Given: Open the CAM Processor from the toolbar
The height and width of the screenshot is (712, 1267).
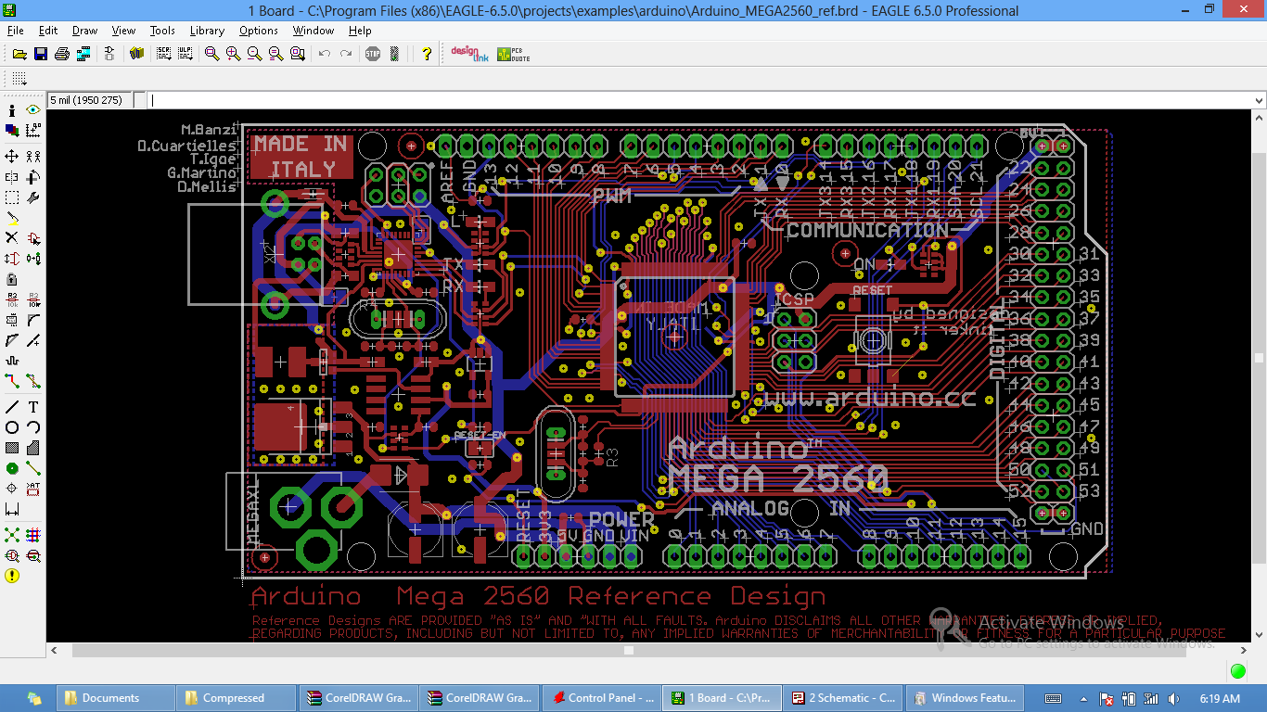Looking at the screenshot, I should [83, 54].
